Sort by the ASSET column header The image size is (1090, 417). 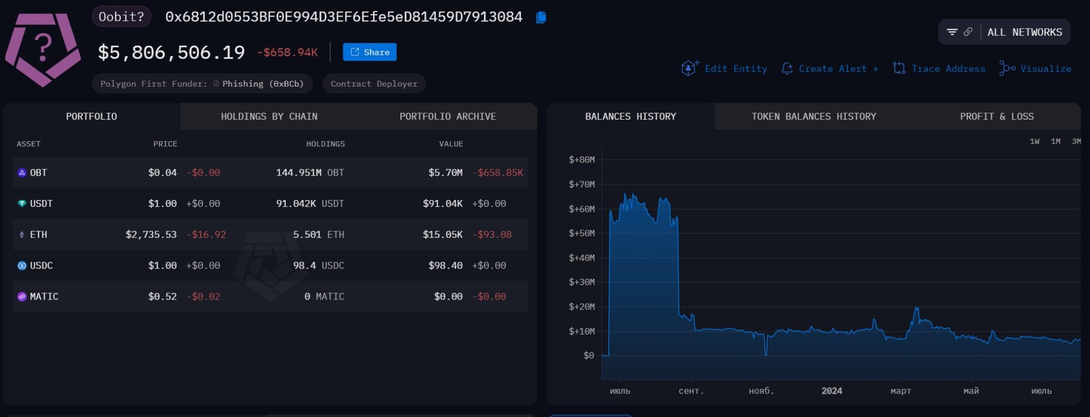(x=29, y=144)
